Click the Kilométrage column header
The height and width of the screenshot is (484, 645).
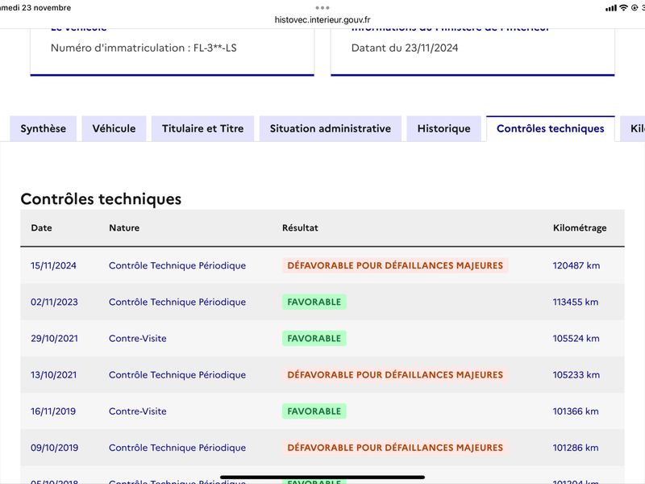click(580, 228)
